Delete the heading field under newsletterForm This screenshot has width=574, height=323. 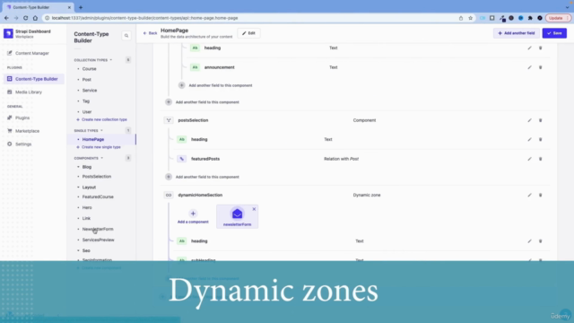tap(540, 241)
